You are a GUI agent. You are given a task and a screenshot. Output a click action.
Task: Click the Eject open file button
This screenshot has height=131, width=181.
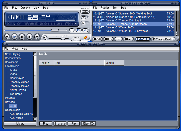[72, 30]
